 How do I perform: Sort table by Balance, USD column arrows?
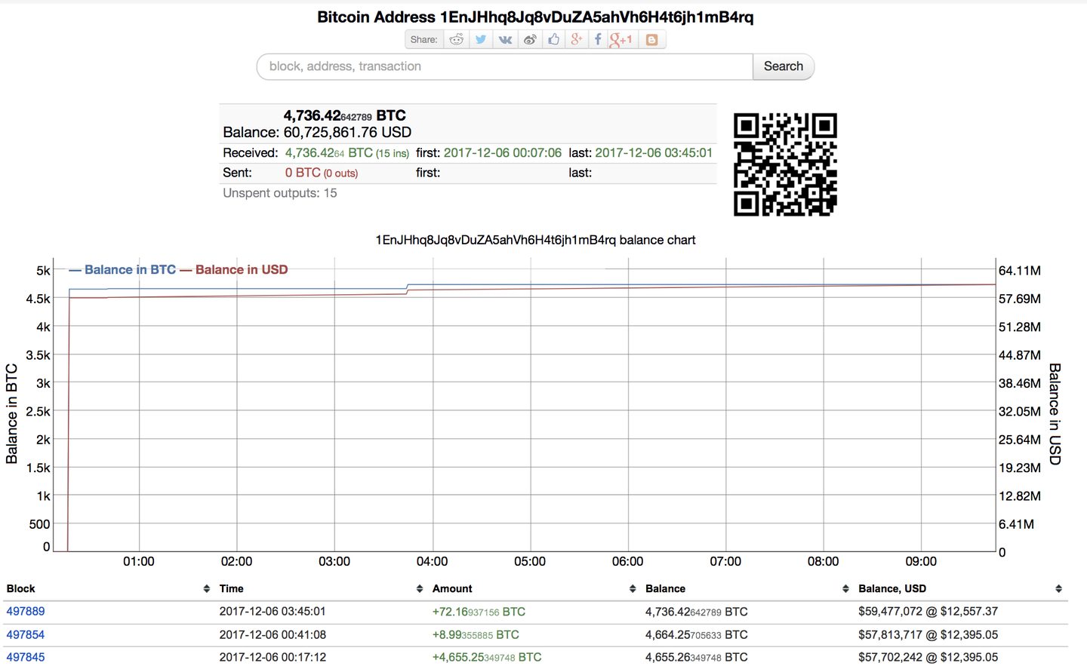click(x=1058, y=589)
